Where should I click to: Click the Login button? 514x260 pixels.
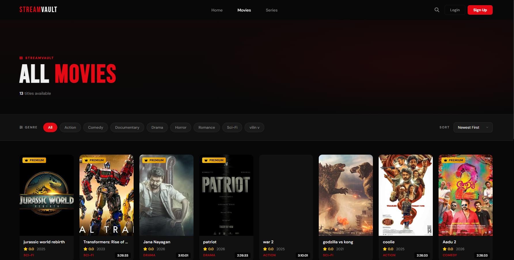pyautogui.click(x=455, y=10)
